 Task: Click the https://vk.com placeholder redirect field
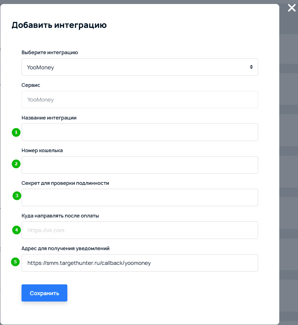click(139, 230)
